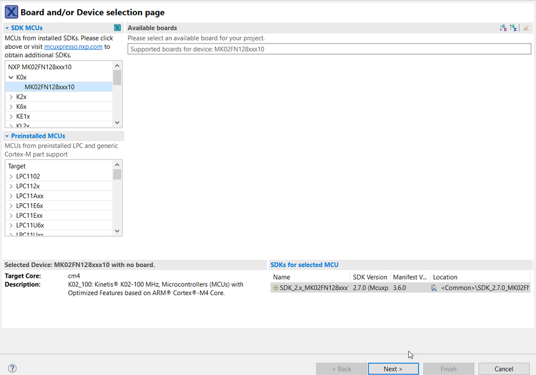
Task: Collapse the K0x tree node
Action: (11, 77)
